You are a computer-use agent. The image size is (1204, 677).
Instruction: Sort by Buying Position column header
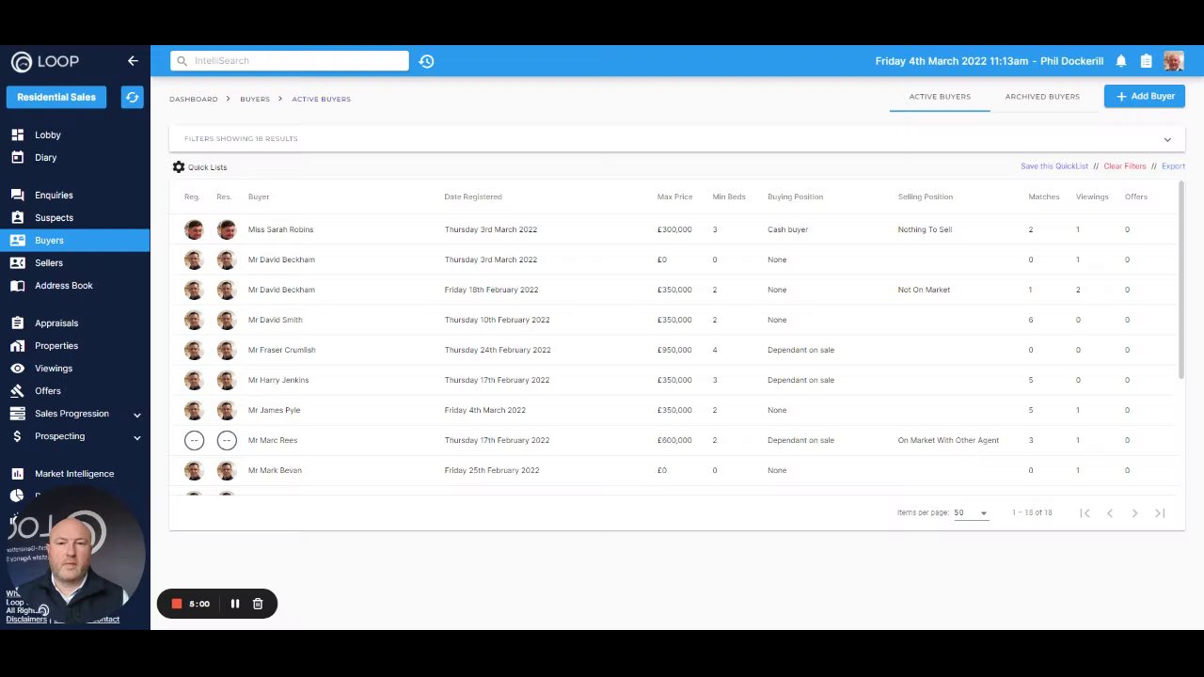point(795,197)
